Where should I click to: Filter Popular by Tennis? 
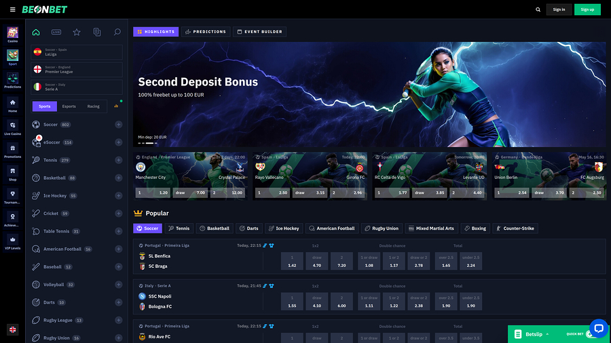coord(179,228)
